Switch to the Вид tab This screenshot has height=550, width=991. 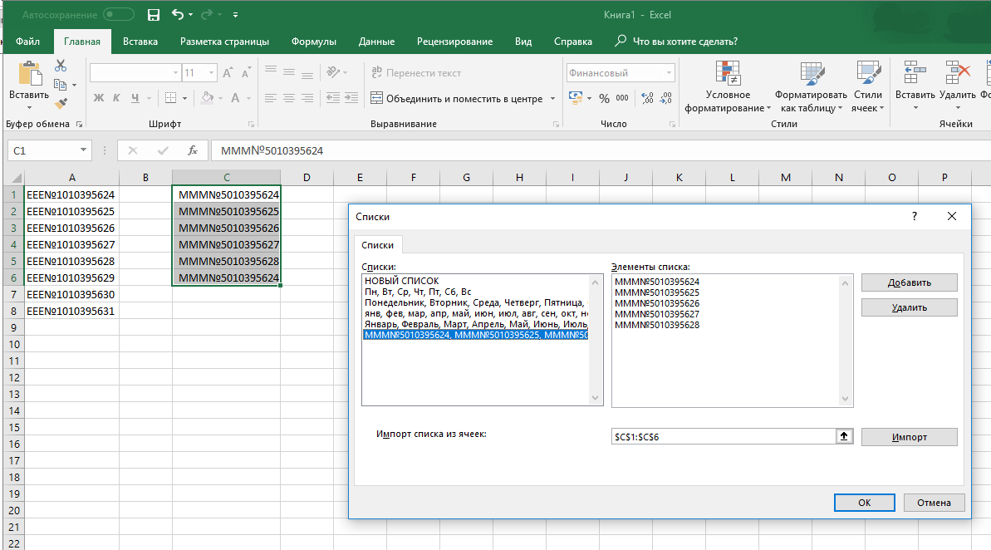click(x=523, y=41)
